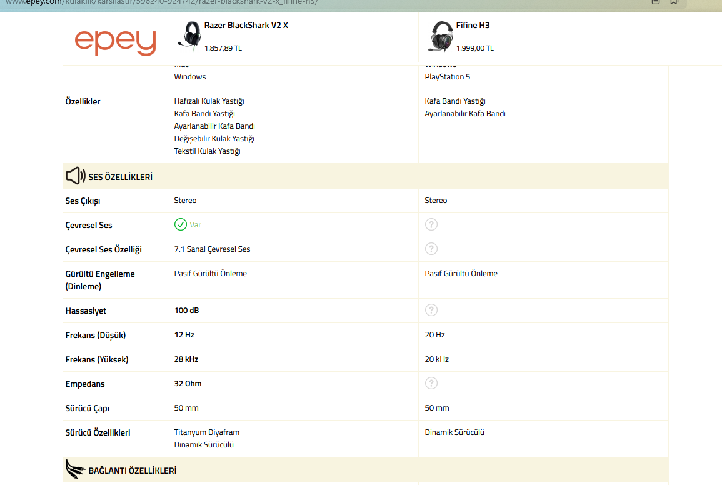Open the Razer BlackShark V2 X headset thumbnail
Image resolution: width=722 pixels, height=485 pixels.
click(x=189, y=36)
